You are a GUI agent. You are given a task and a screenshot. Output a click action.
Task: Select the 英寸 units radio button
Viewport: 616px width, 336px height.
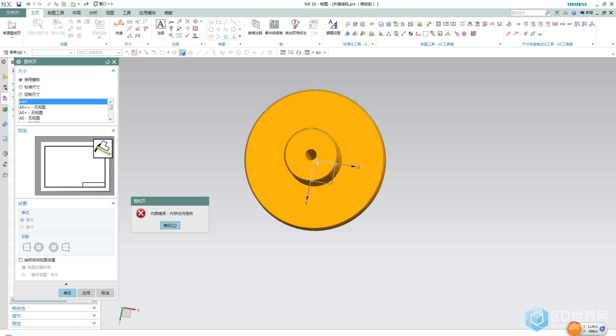(x=22, y=227)
